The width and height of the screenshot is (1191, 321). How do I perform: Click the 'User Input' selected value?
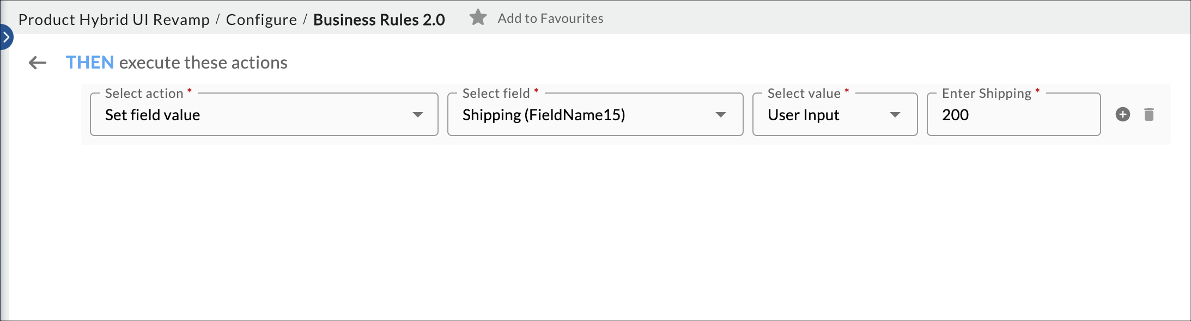coord(804,115)
